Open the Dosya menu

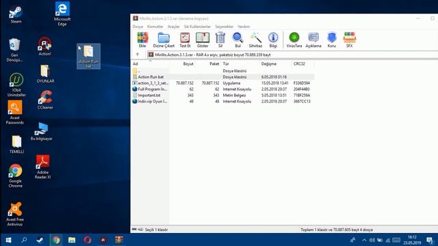tap(138, 27)
